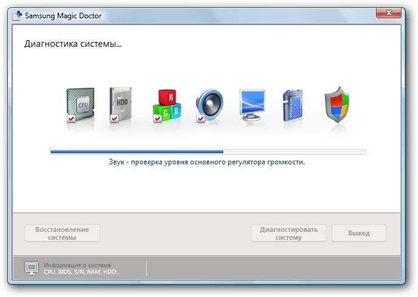Click the Выход button
The height and width of the screenshot is (297, 418).
(359, 233)
